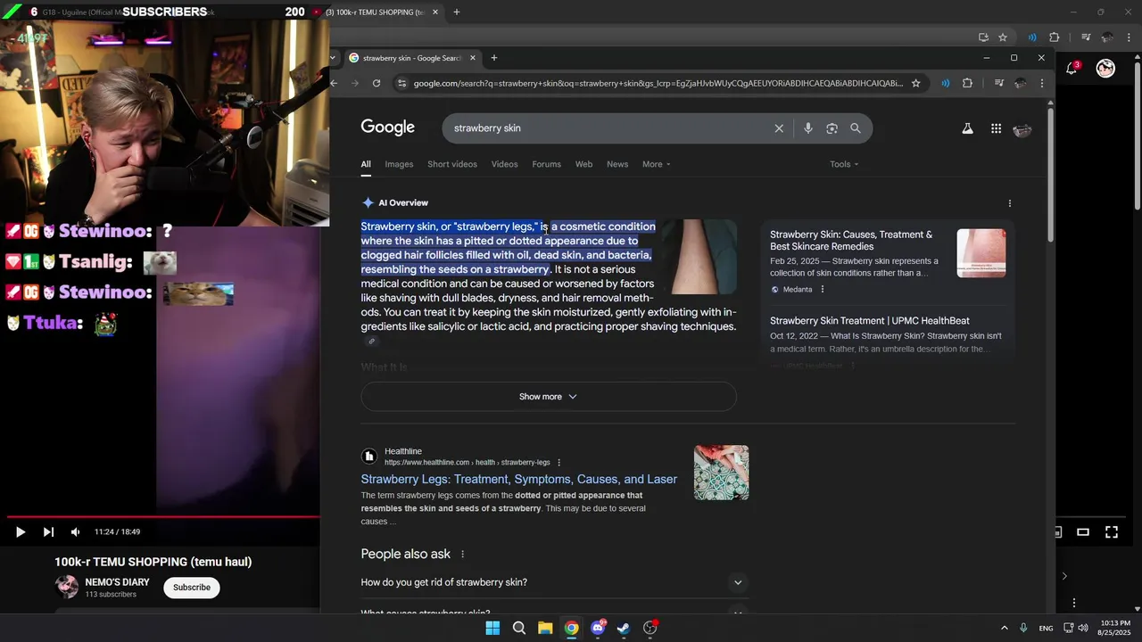Open Medanta source options menu
The height and width of the screenshot is (642, 1142).
pyautogui.click(x=823, y=290)
